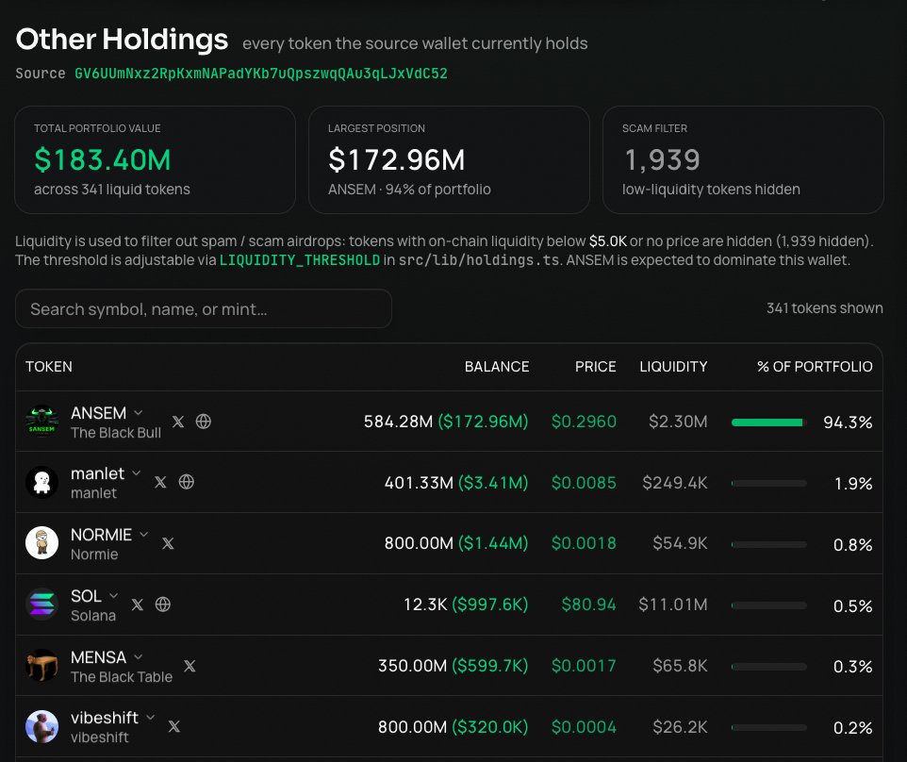Click the LIQUIDITY_THRESHOLD code text
Image resolution: width=907 pixels, height=762 pixels.
[300, 260]
